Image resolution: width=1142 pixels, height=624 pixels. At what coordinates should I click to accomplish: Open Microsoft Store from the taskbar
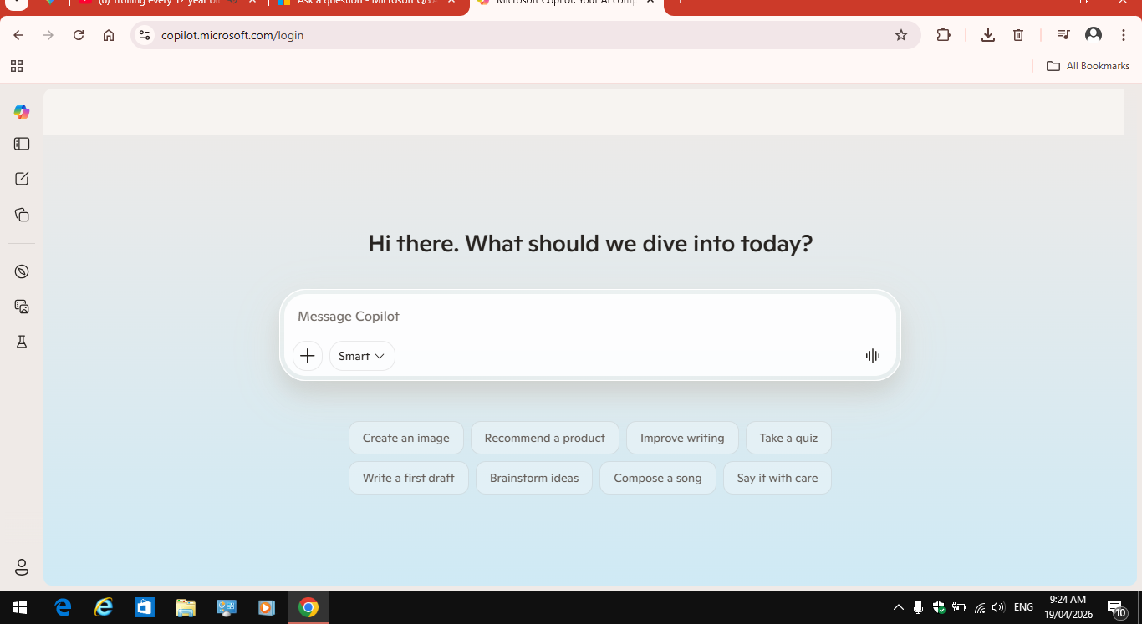pos(145,607)
